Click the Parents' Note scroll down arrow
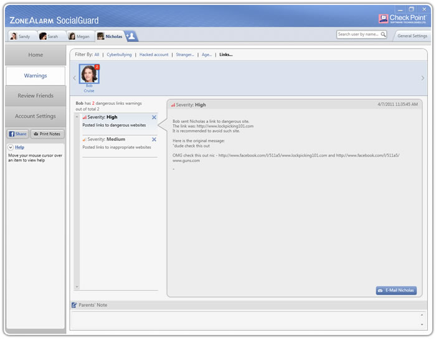436x340 pixels. [x=422, y=324]
